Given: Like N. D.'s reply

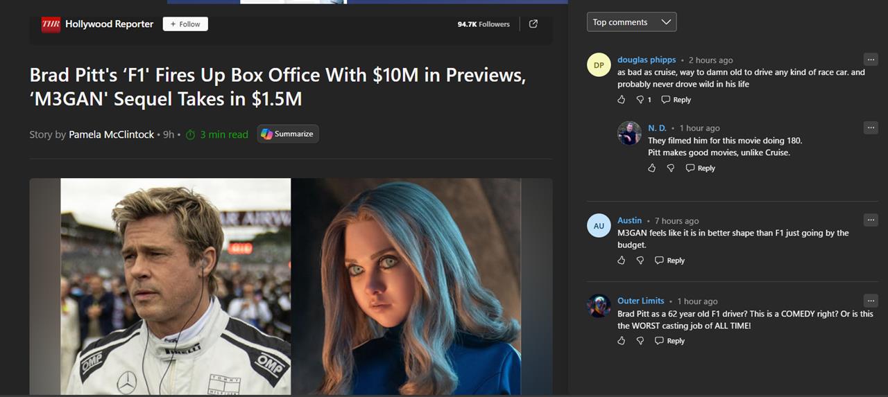Looking at the screenshot, I should click(652, 168).
